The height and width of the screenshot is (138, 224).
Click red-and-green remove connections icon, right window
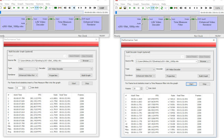pos(176,8)
